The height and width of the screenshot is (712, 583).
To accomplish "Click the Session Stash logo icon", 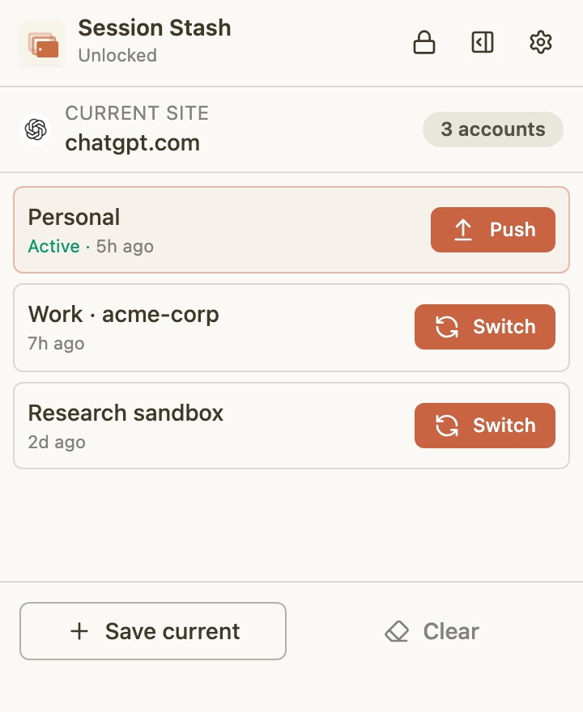I will [42, 43].
